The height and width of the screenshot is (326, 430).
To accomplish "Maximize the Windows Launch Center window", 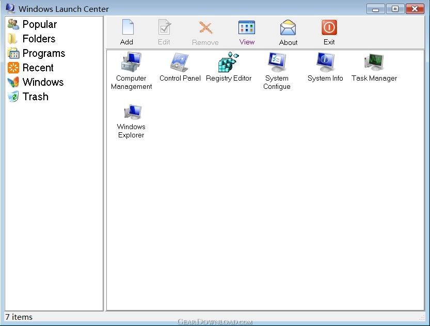I will 395,9.
